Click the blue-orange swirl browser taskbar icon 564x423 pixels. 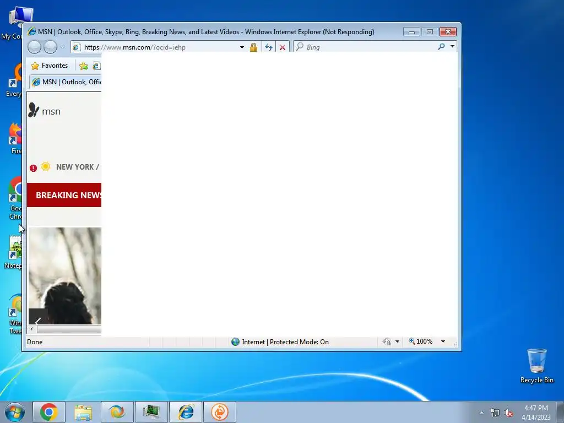tap(117, 412)
